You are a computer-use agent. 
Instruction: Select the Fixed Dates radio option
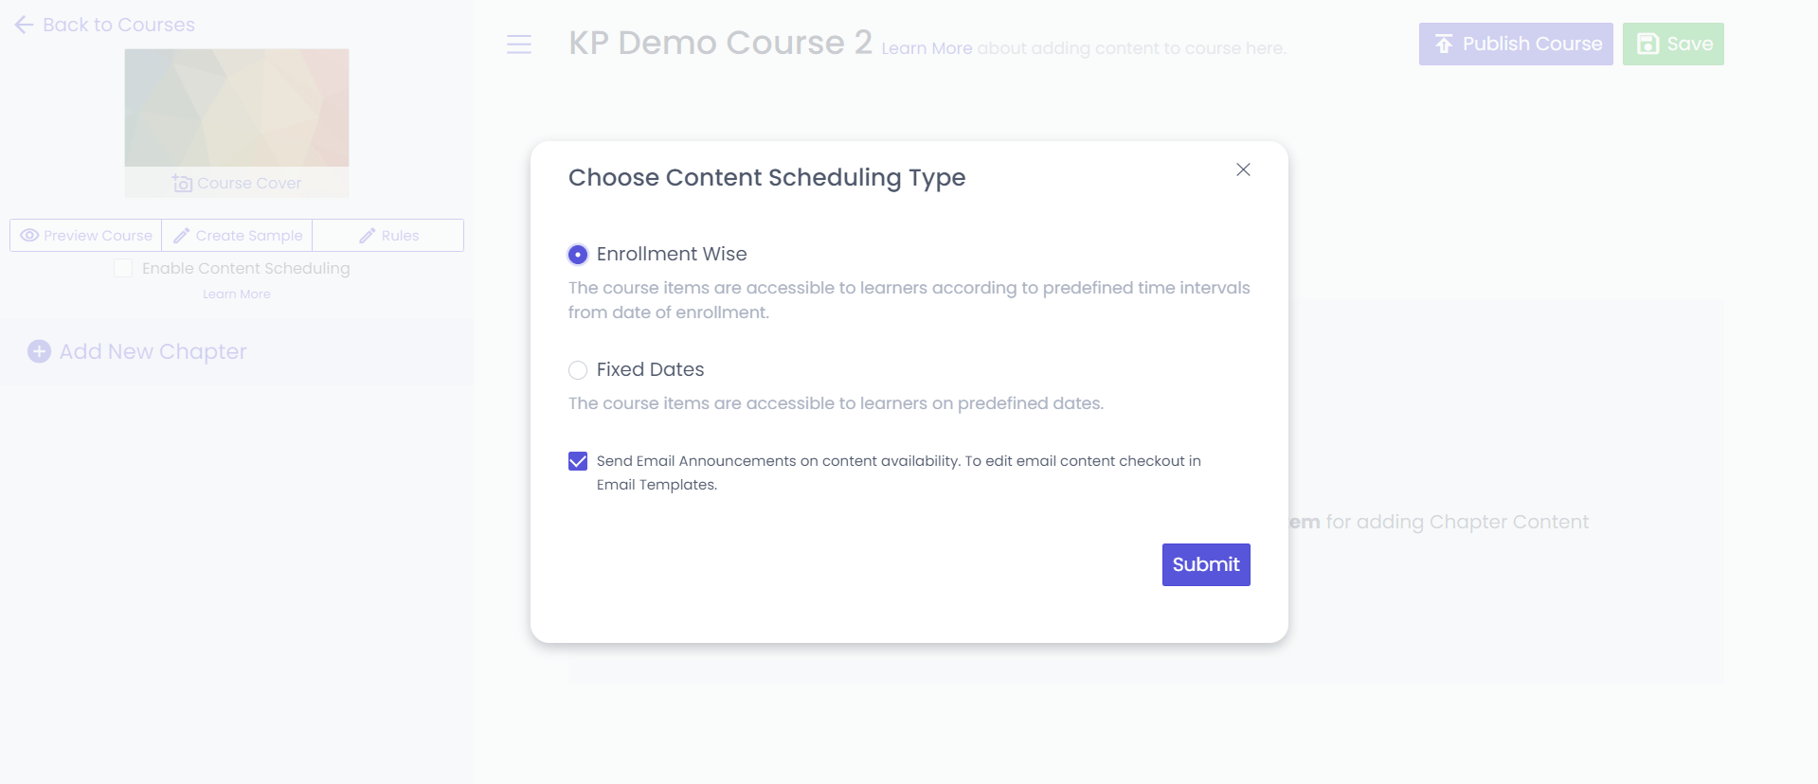[578, 370]
